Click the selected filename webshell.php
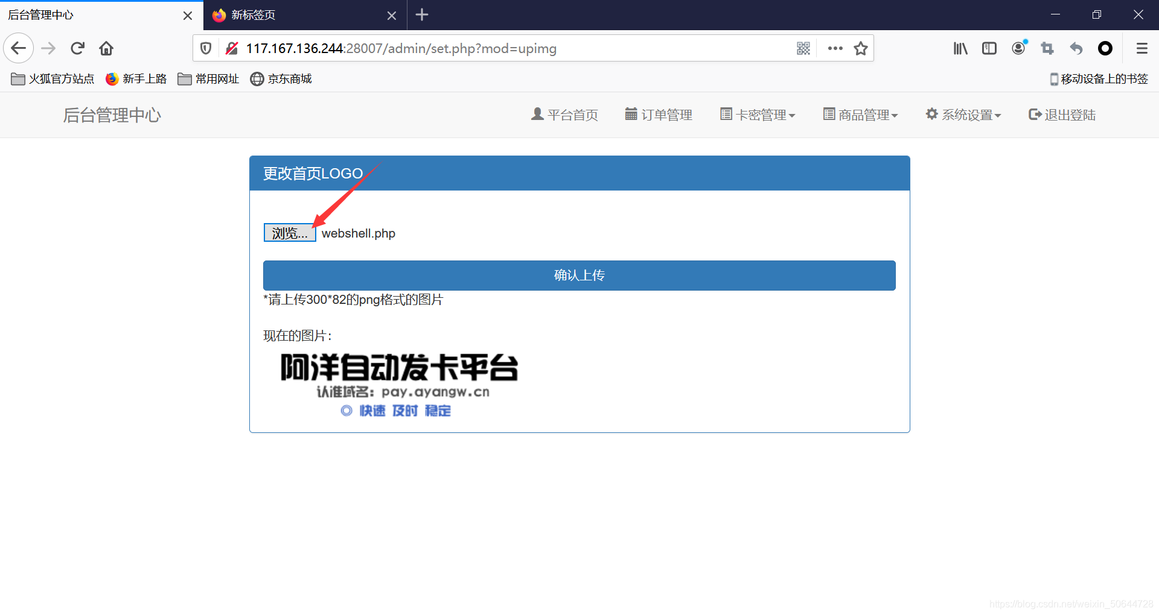This screenshot has width=1159, height=615. [x=359, y=233]
